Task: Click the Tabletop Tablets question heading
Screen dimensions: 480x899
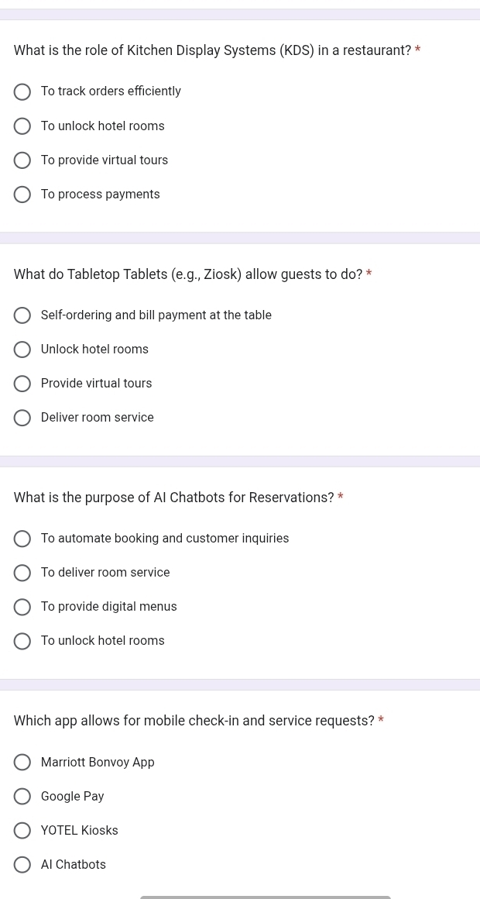Action: click(x=188, y=274)
